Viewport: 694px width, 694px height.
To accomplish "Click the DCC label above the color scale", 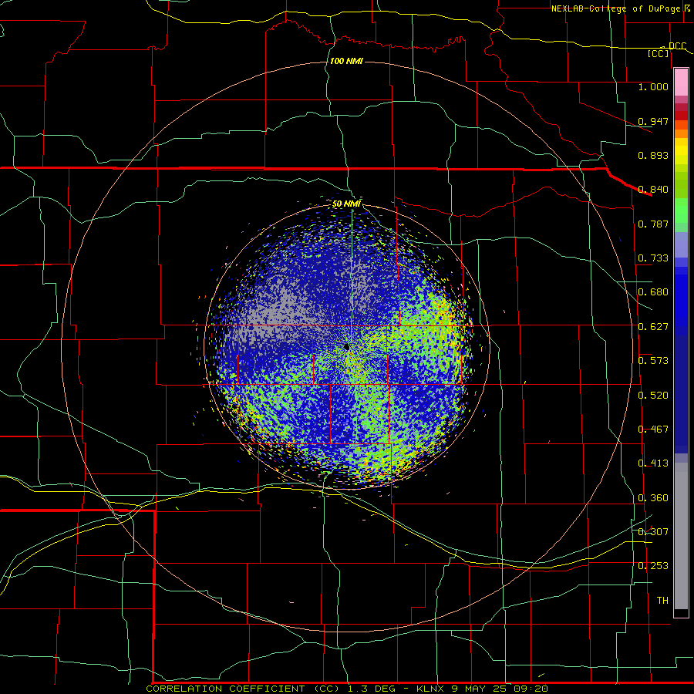I will 677,45.
